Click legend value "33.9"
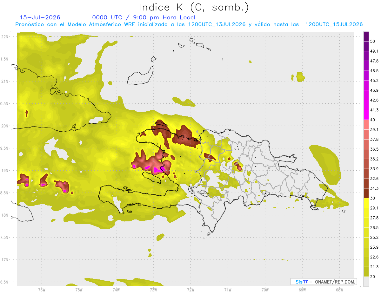Image resolution: width=381 pixels, height=294 pixels. (374, 169)
